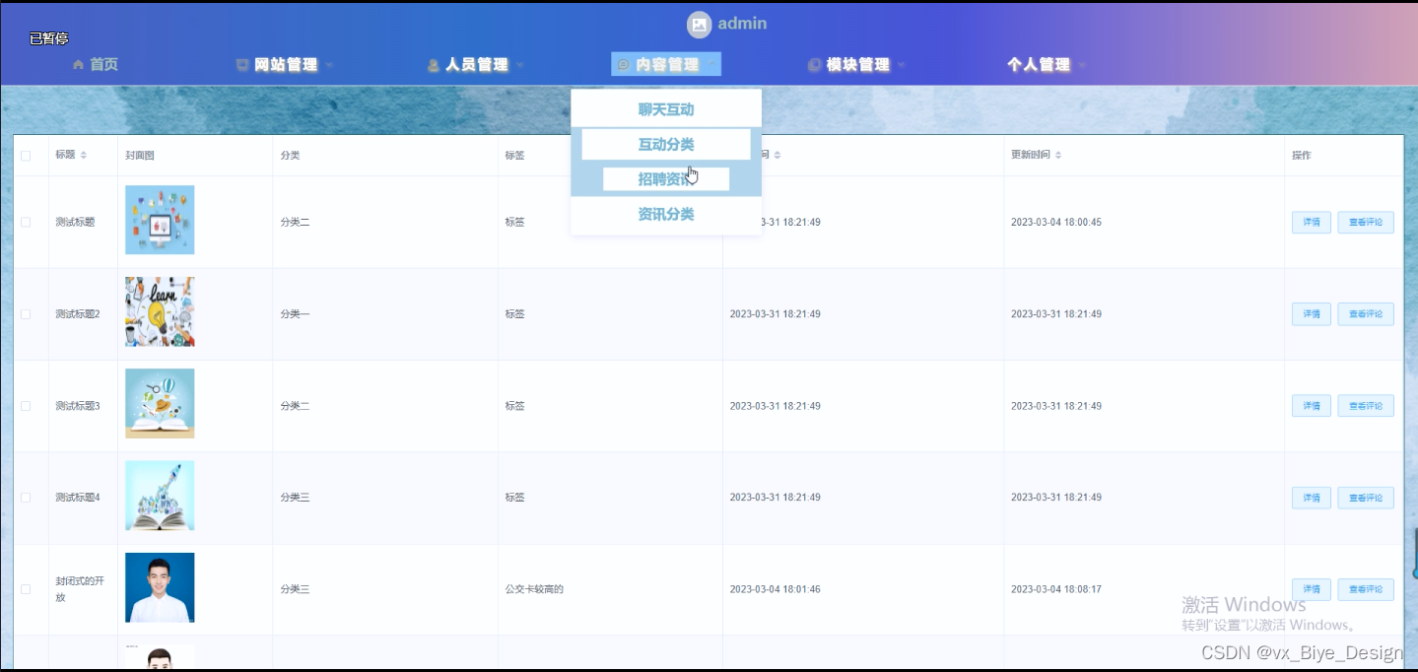Sort by 更新时间 using sort arrows
This screenshot has height=672, width=1418.
(1057, 156)
